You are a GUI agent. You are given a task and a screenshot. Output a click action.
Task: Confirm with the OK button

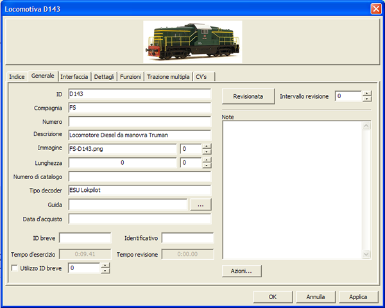[x=272, y=297]
